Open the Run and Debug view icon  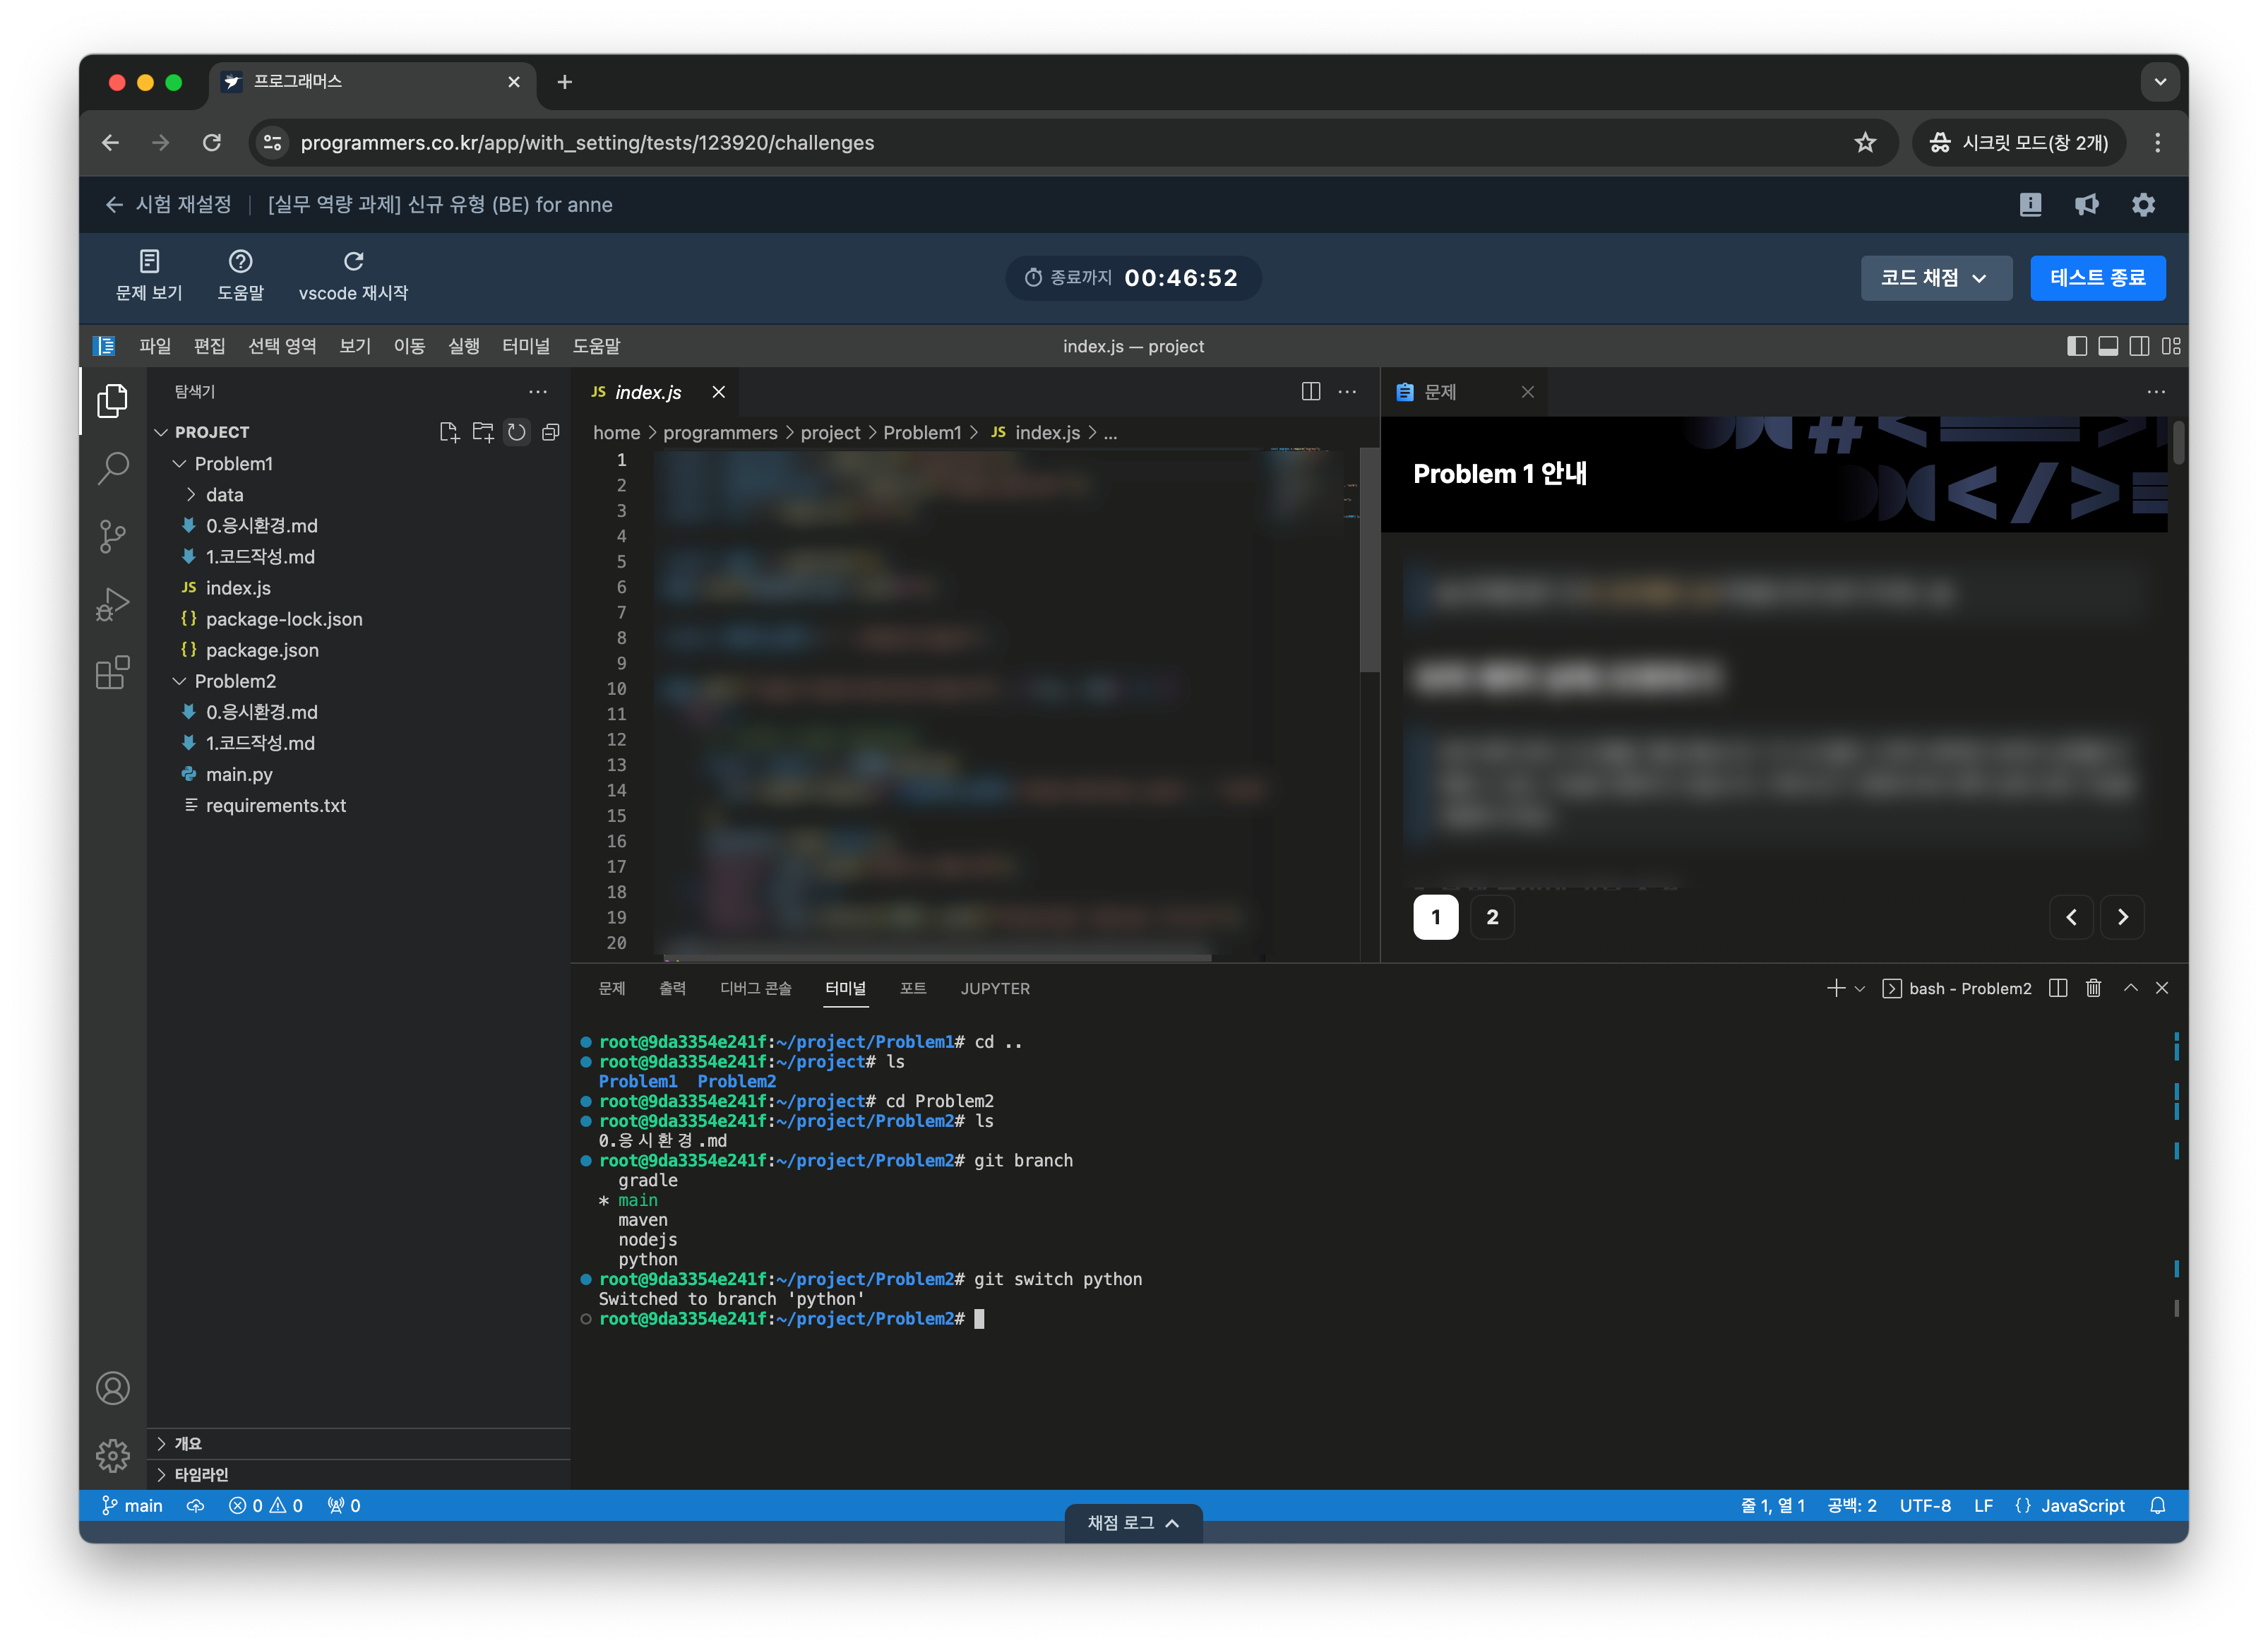tap(112, 604)
